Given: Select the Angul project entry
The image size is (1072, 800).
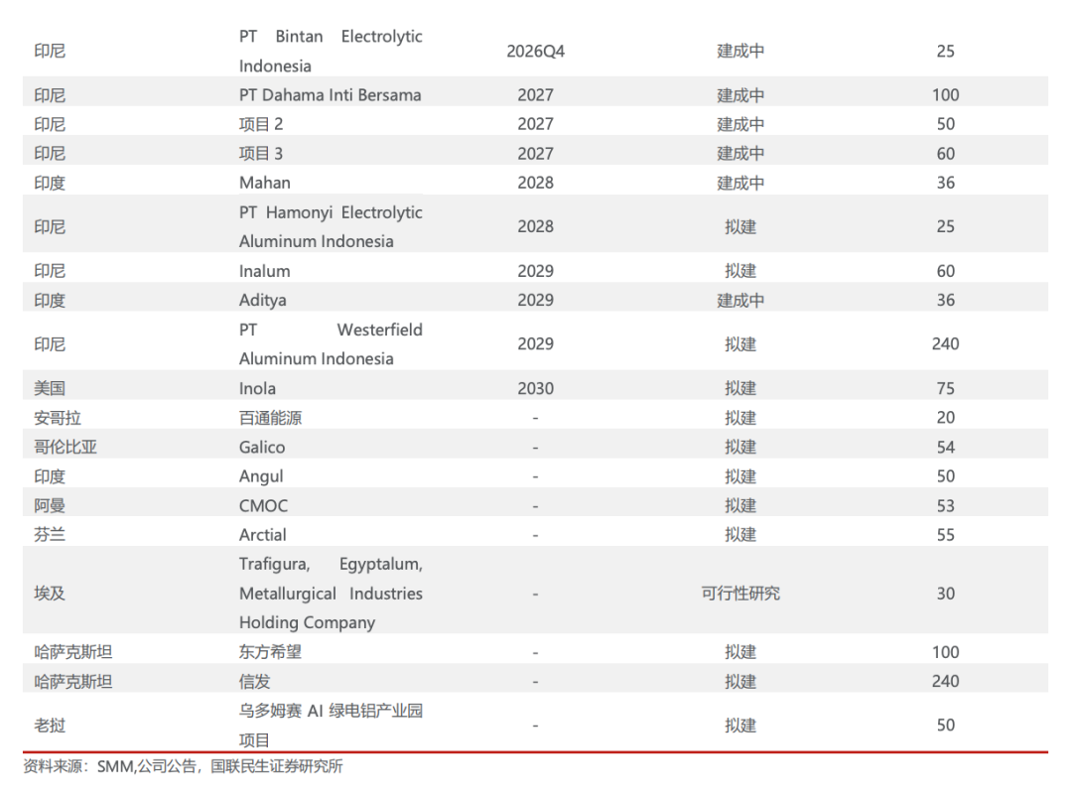Looking at the screenshot, I should click(260, 476).
